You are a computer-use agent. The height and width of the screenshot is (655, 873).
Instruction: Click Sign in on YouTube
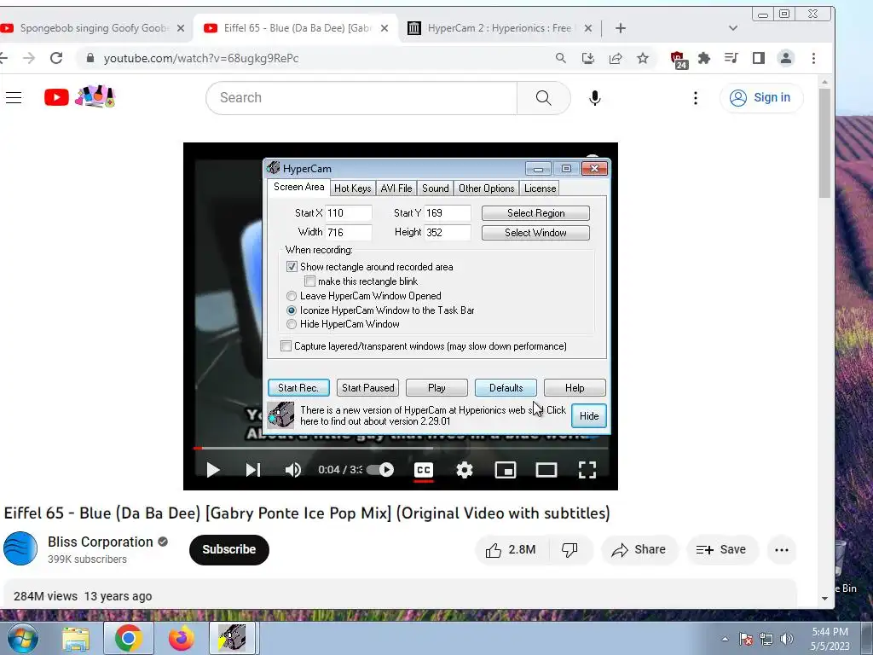tap(761, 98)
